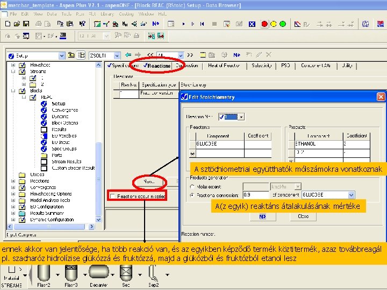This screenshot has width=387, height=290.
Task: Open the Tools menu
Action: click(x=67, y=14)
